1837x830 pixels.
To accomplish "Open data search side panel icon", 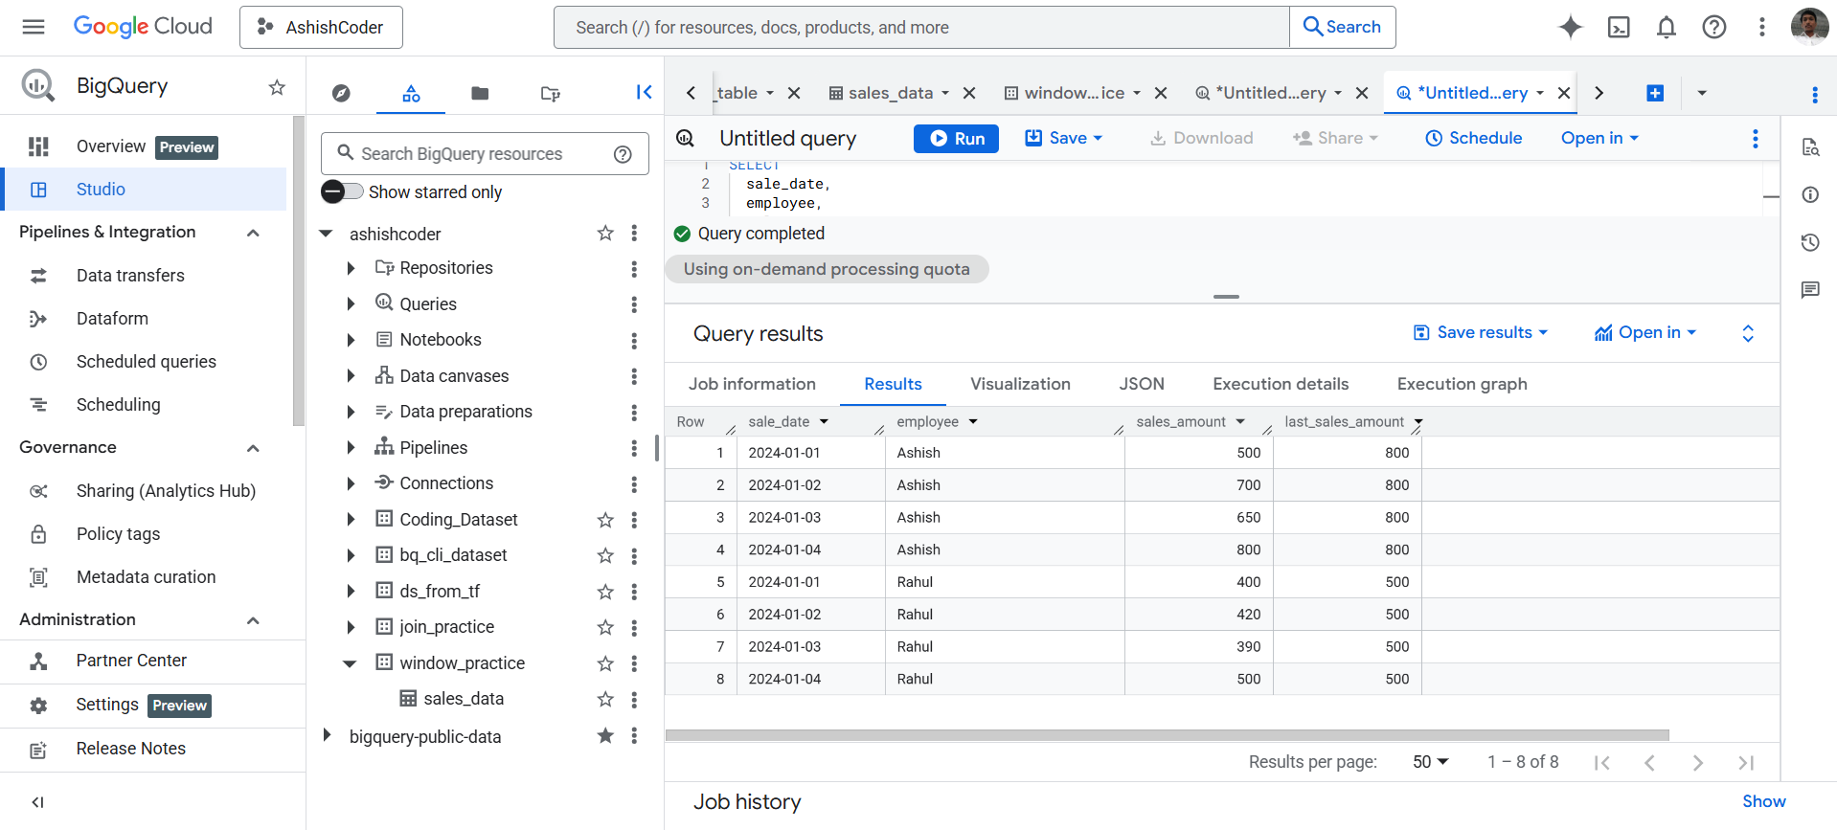I will tap(1810, 147).
